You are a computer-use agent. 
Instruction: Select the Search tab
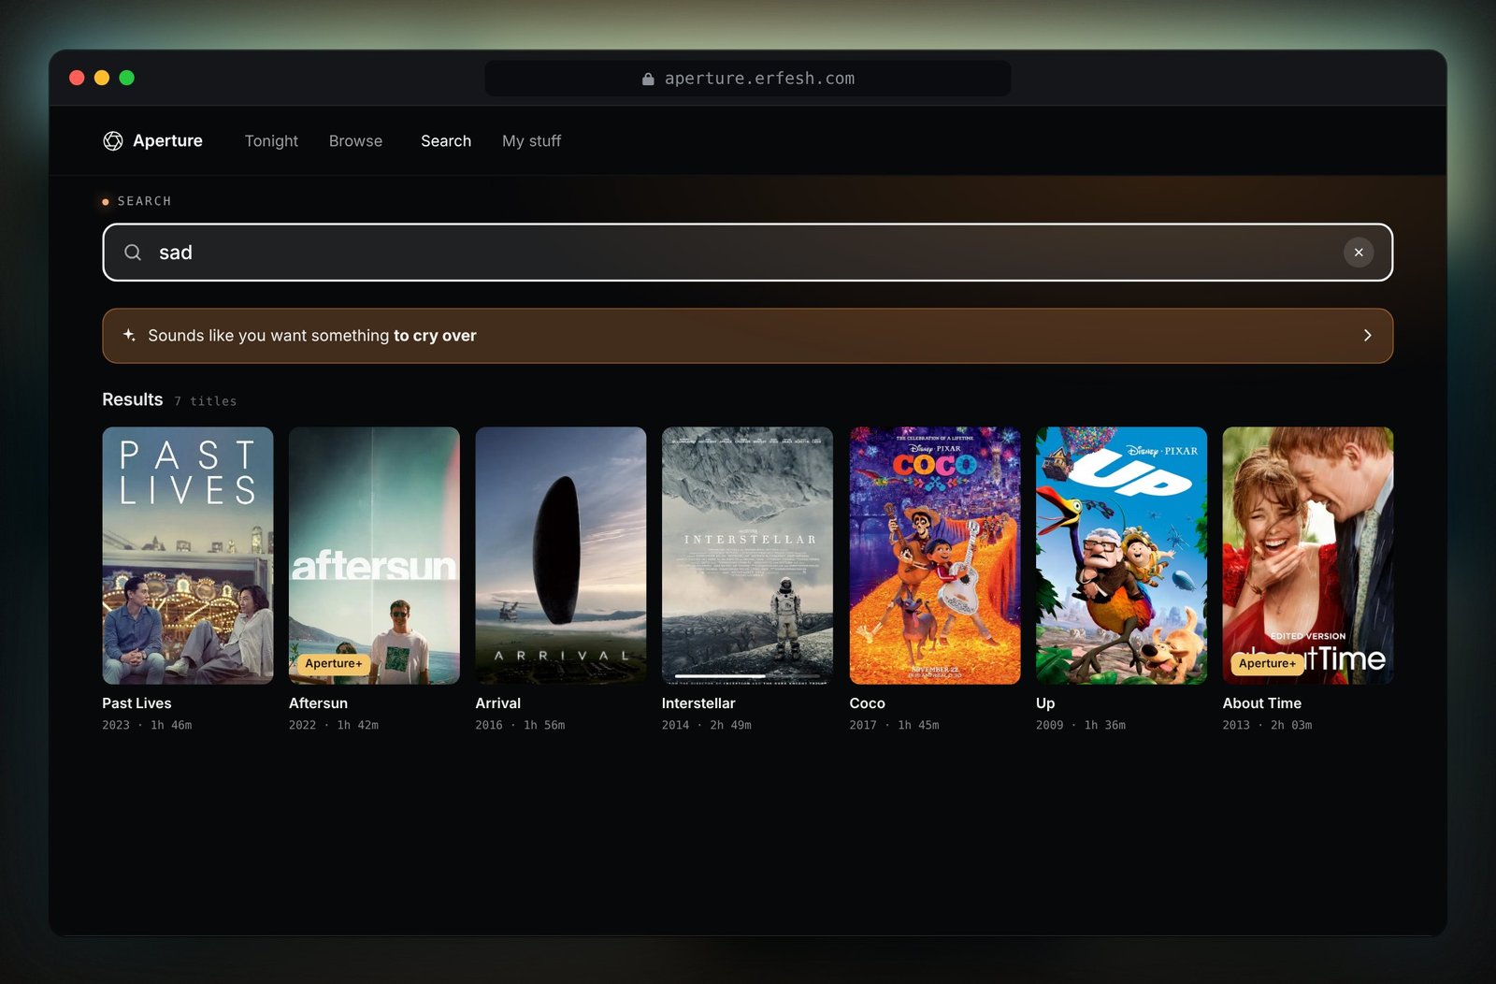point(446,140)
